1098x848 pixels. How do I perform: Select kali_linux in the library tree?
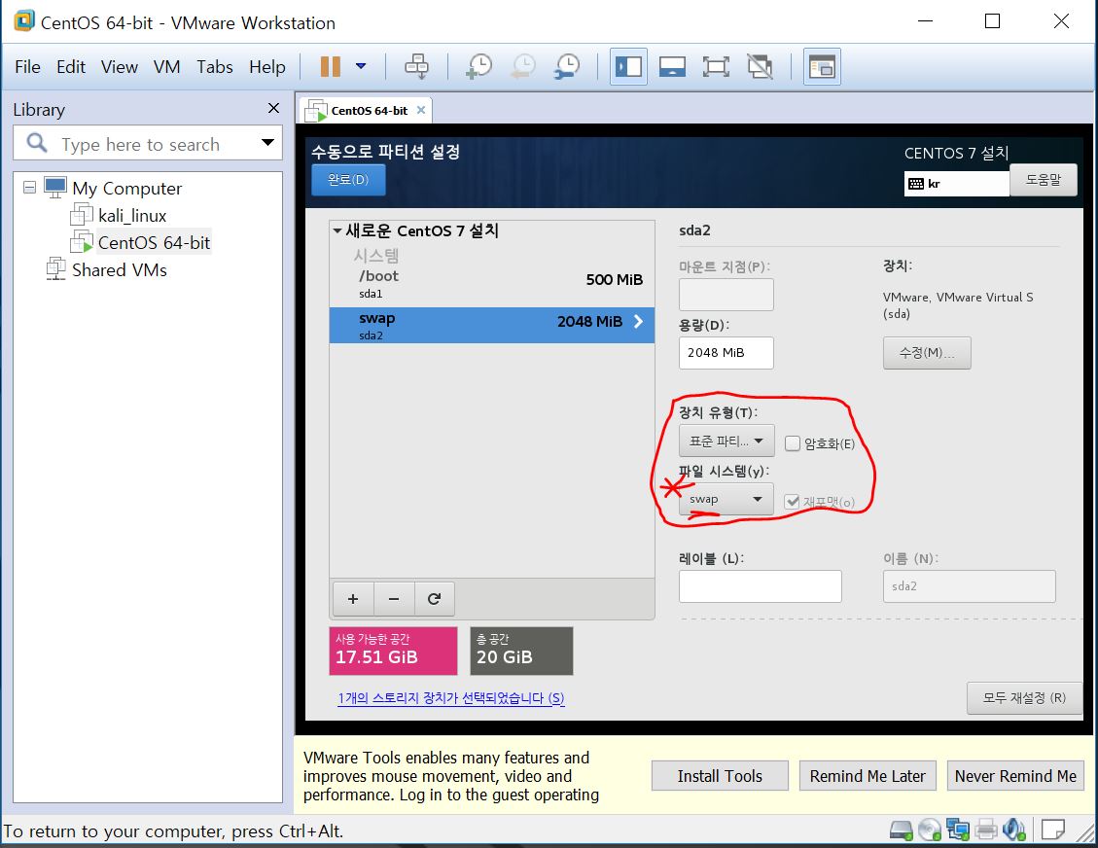[131, 215]
